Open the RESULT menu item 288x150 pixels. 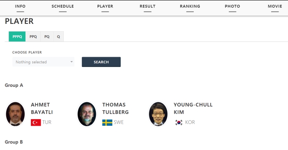[147, 6]
